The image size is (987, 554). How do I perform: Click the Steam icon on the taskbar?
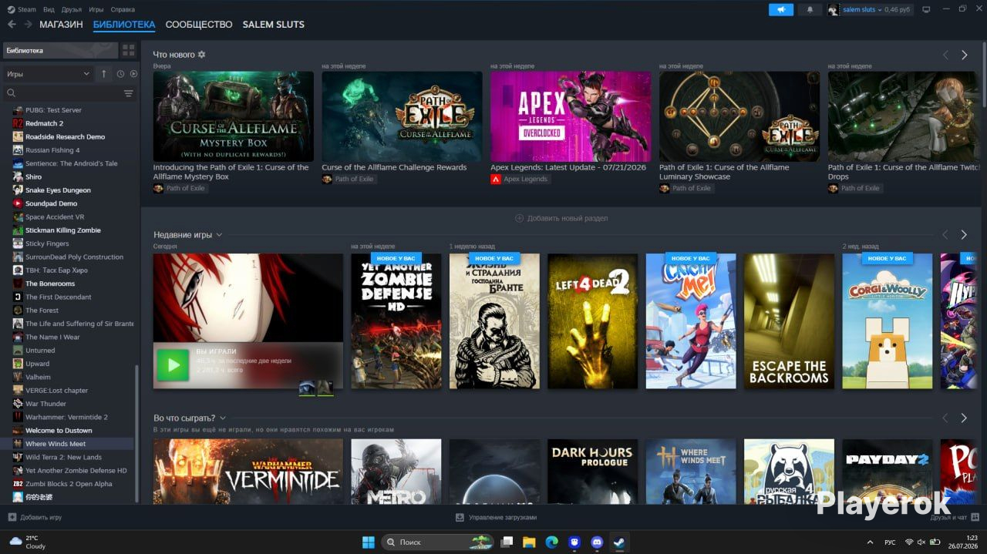618,542
